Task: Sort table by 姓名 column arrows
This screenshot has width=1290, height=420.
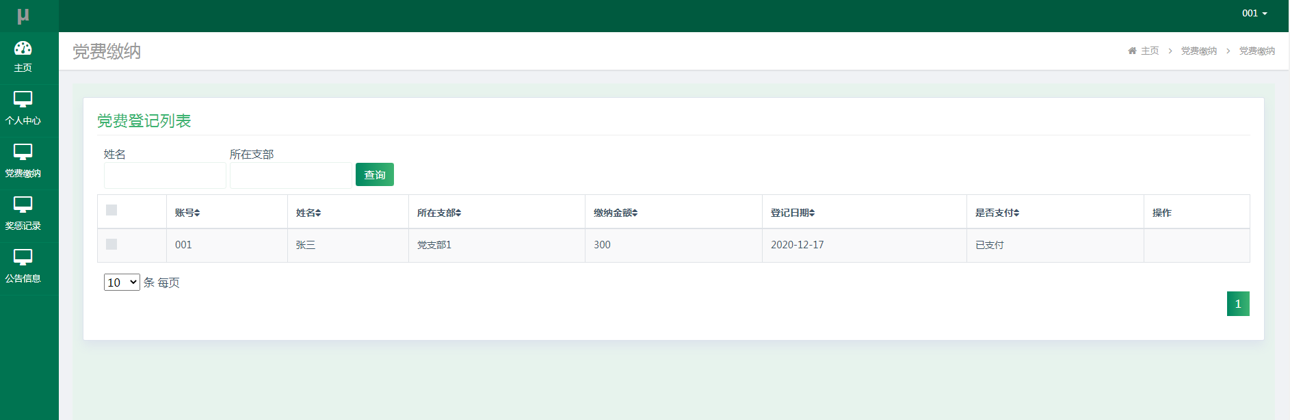Action: [x=318, y=213]
